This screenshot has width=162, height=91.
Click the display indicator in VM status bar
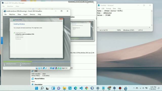pos(51,68)
